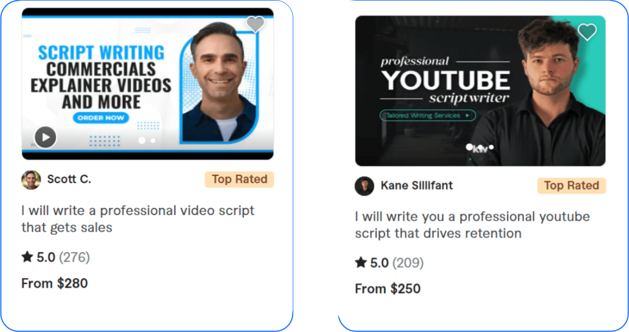Select first carousel dot on Kane's thumbnail
The image size is (629, 332).
469,147
